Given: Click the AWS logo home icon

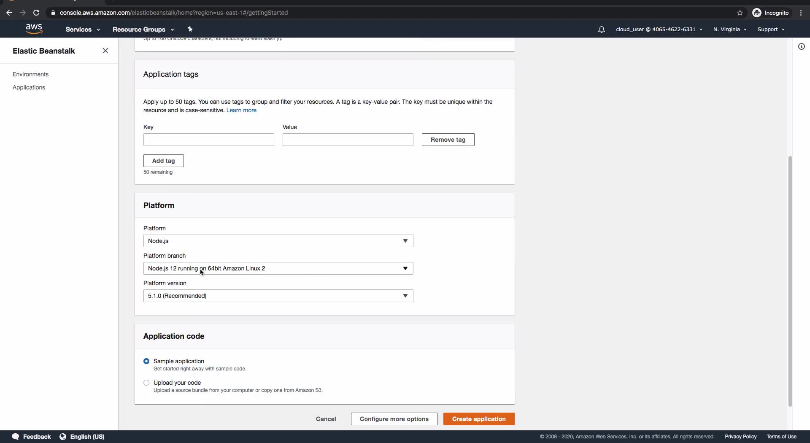Looking at the screenshot, I should click(34, 29).
